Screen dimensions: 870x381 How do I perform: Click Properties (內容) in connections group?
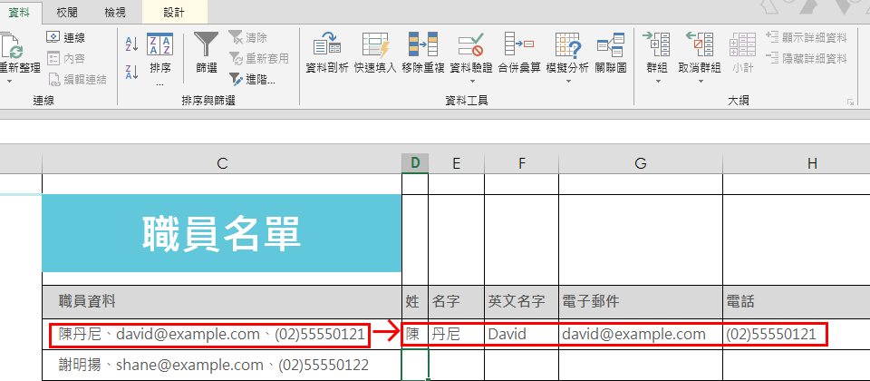click(x=65, y=58)
